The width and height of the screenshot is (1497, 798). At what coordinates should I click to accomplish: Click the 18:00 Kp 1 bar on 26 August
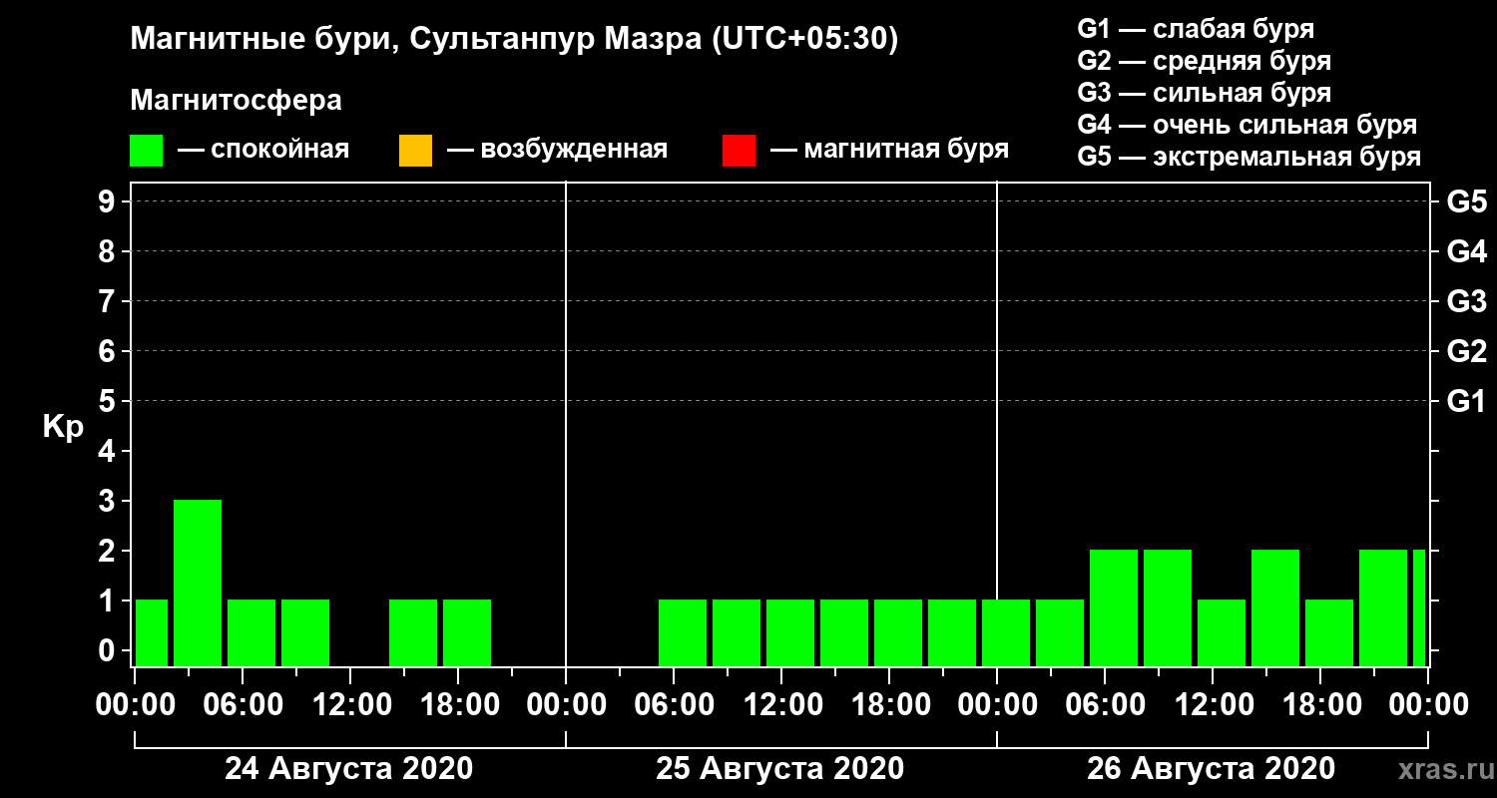[1329, 632]
